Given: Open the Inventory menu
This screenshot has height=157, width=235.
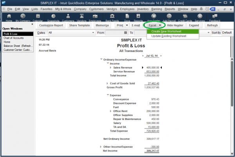Looking at the screenshot, I should tap(143, 9).
